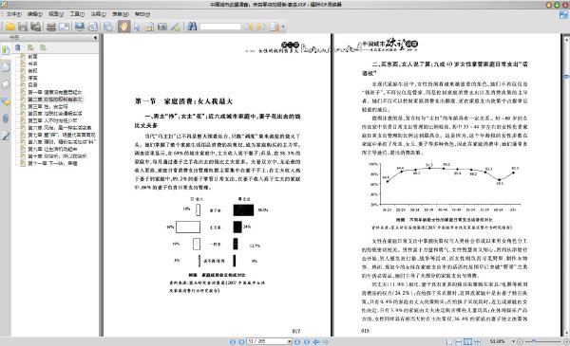Open the Layers sidebar icon

(6, 84)
